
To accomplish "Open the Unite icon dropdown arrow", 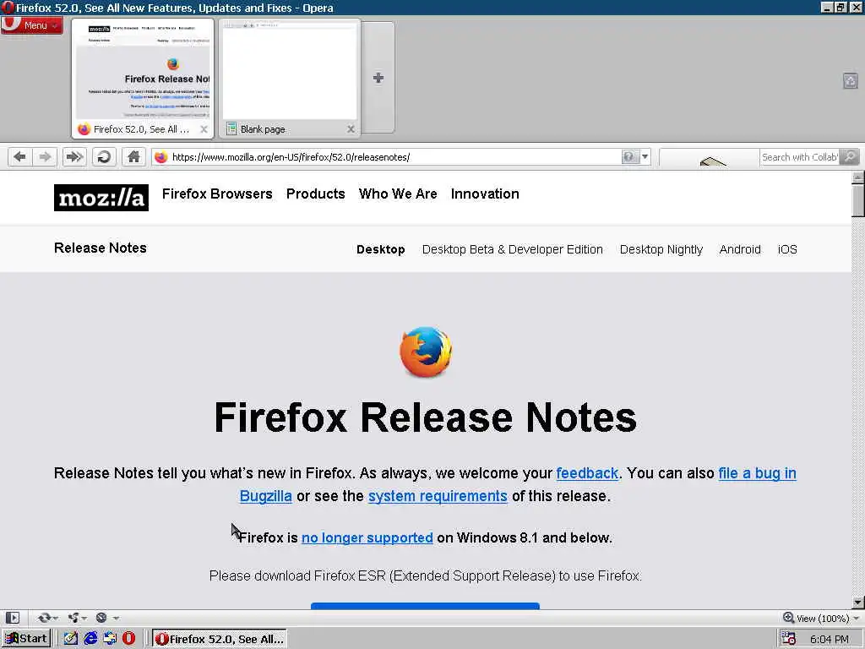I will pos(84,619).
